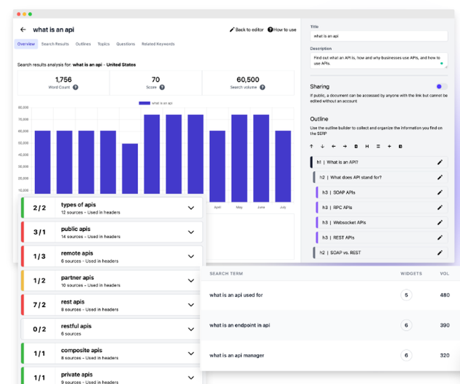Screen dimensions: 460x384
Task: Open Back to editor link
Action: [x=247, y=29]
